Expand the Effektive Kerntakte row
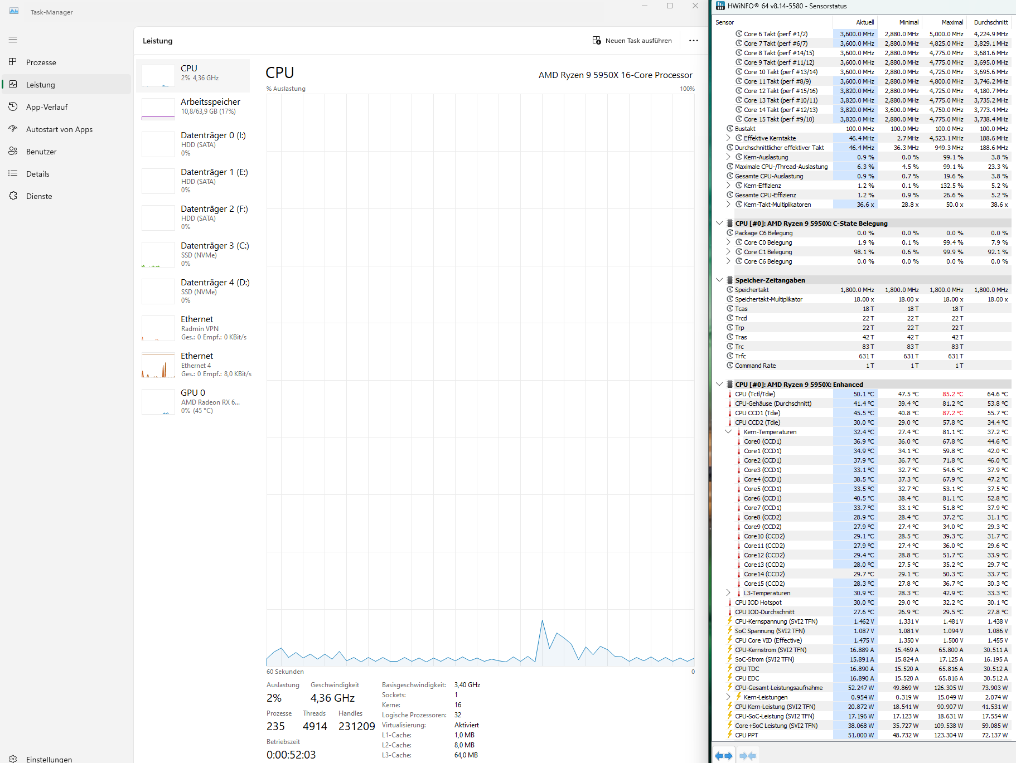This screenshot has width=1016, height=763. tap(728, 138)
